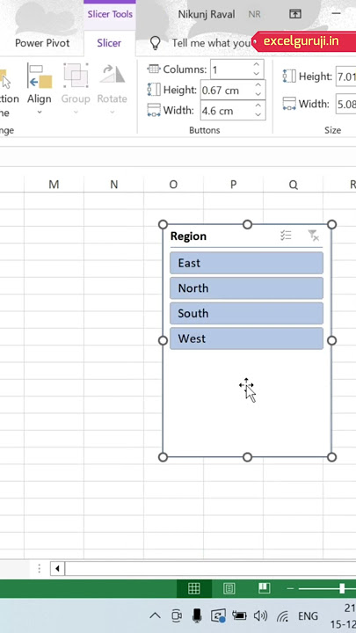Switch to Normal view in status bar
356x633 pixels.
(x=194, y=589)
